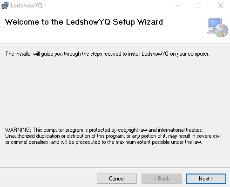Viewport: 230px width, 187px height.
Task: Click empty title bar space beside window title
Action: pyautogui.click(x=108, y=6)
